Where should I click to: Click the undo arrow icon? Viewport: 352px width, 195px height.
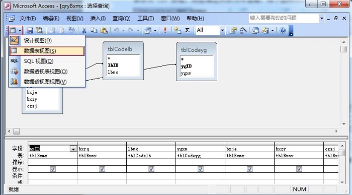pos(116,30)
